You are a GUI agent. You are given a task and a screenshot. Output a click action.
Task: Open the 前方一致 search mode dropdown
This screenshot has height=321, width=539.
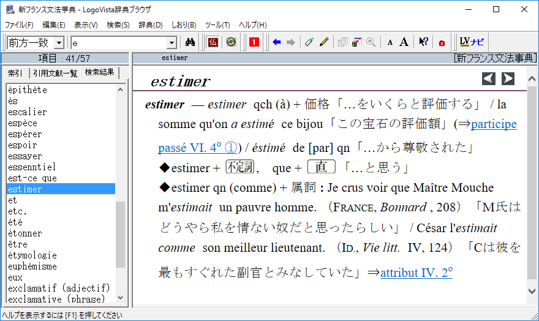pyautogui.click(x=59, y=43)
